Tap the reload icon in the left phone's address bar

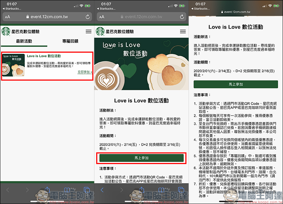(x=87, y=17)
